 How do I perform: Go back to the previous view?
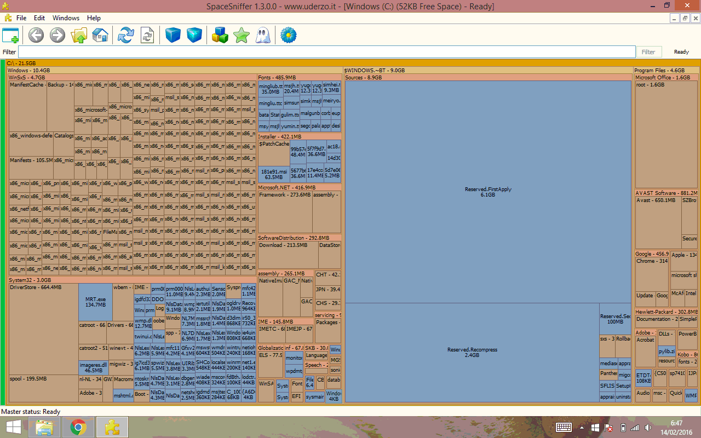click(36, 36)
